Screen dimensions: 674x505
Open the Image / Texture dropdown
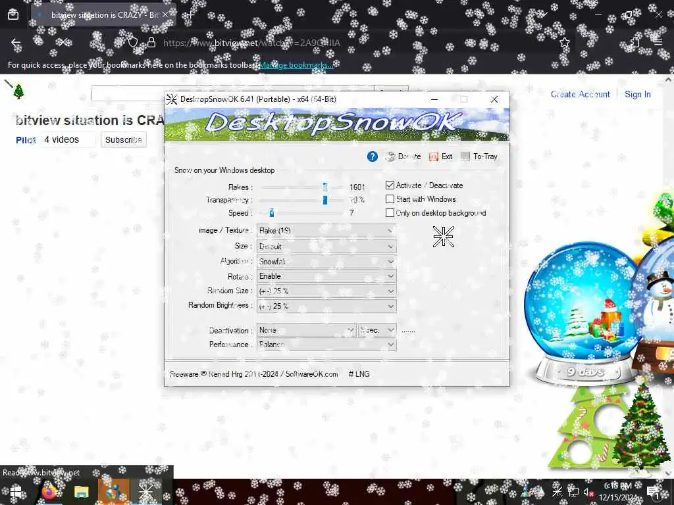pyautogui.click(x=326, y=231)
